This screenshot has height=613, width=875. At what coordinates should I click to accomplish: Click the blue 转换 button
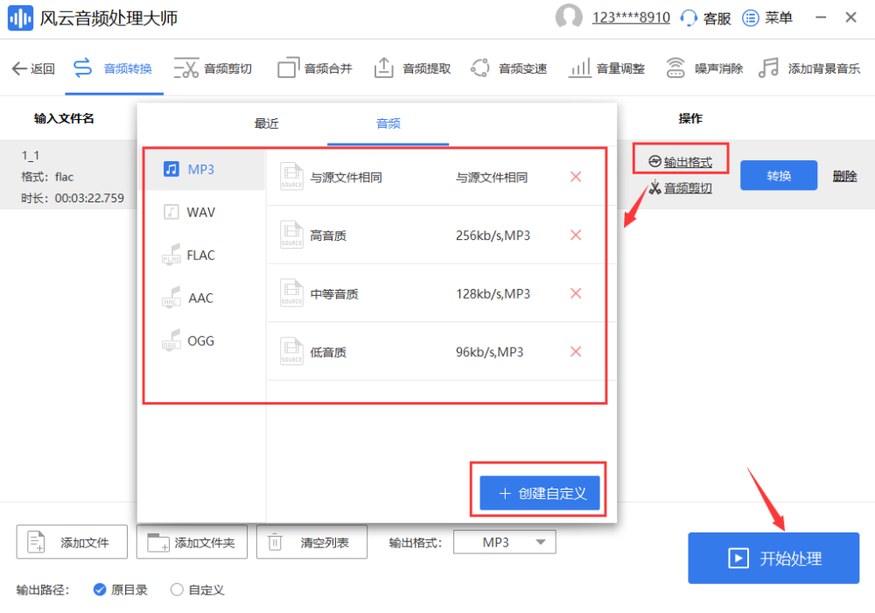click(x=779, y=176)
